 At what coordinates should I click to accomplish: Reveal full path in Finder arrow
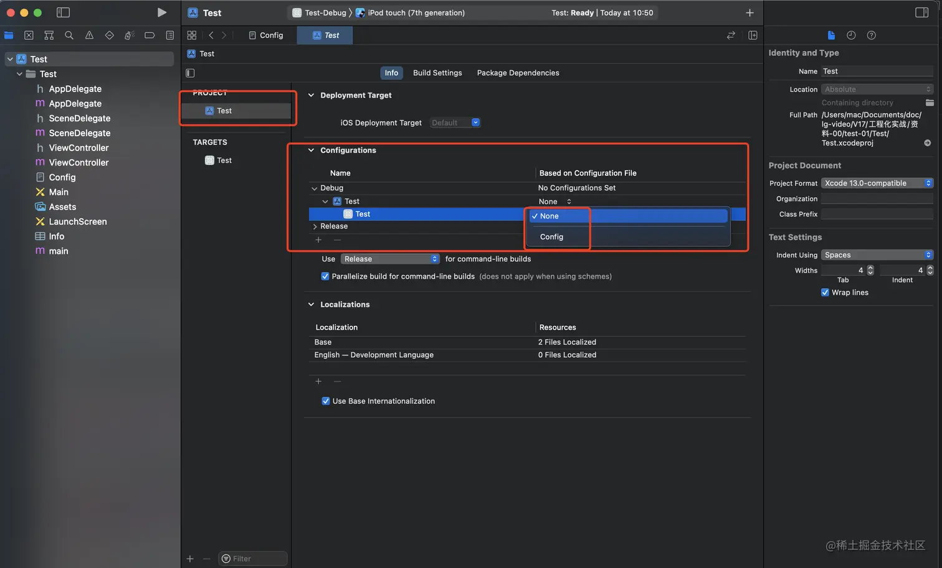click(x=928, y=143)
